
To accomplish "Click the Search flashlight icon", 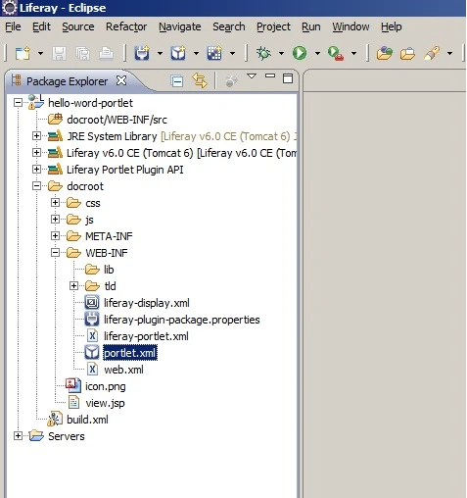I will pos(432,53).
